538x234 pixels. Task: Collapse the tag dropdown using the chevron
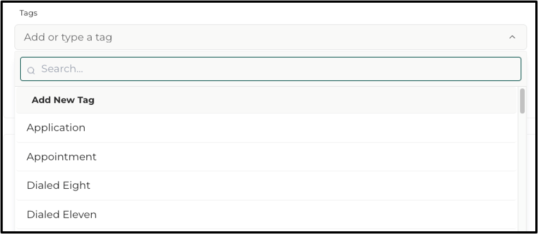coord(512,37)
